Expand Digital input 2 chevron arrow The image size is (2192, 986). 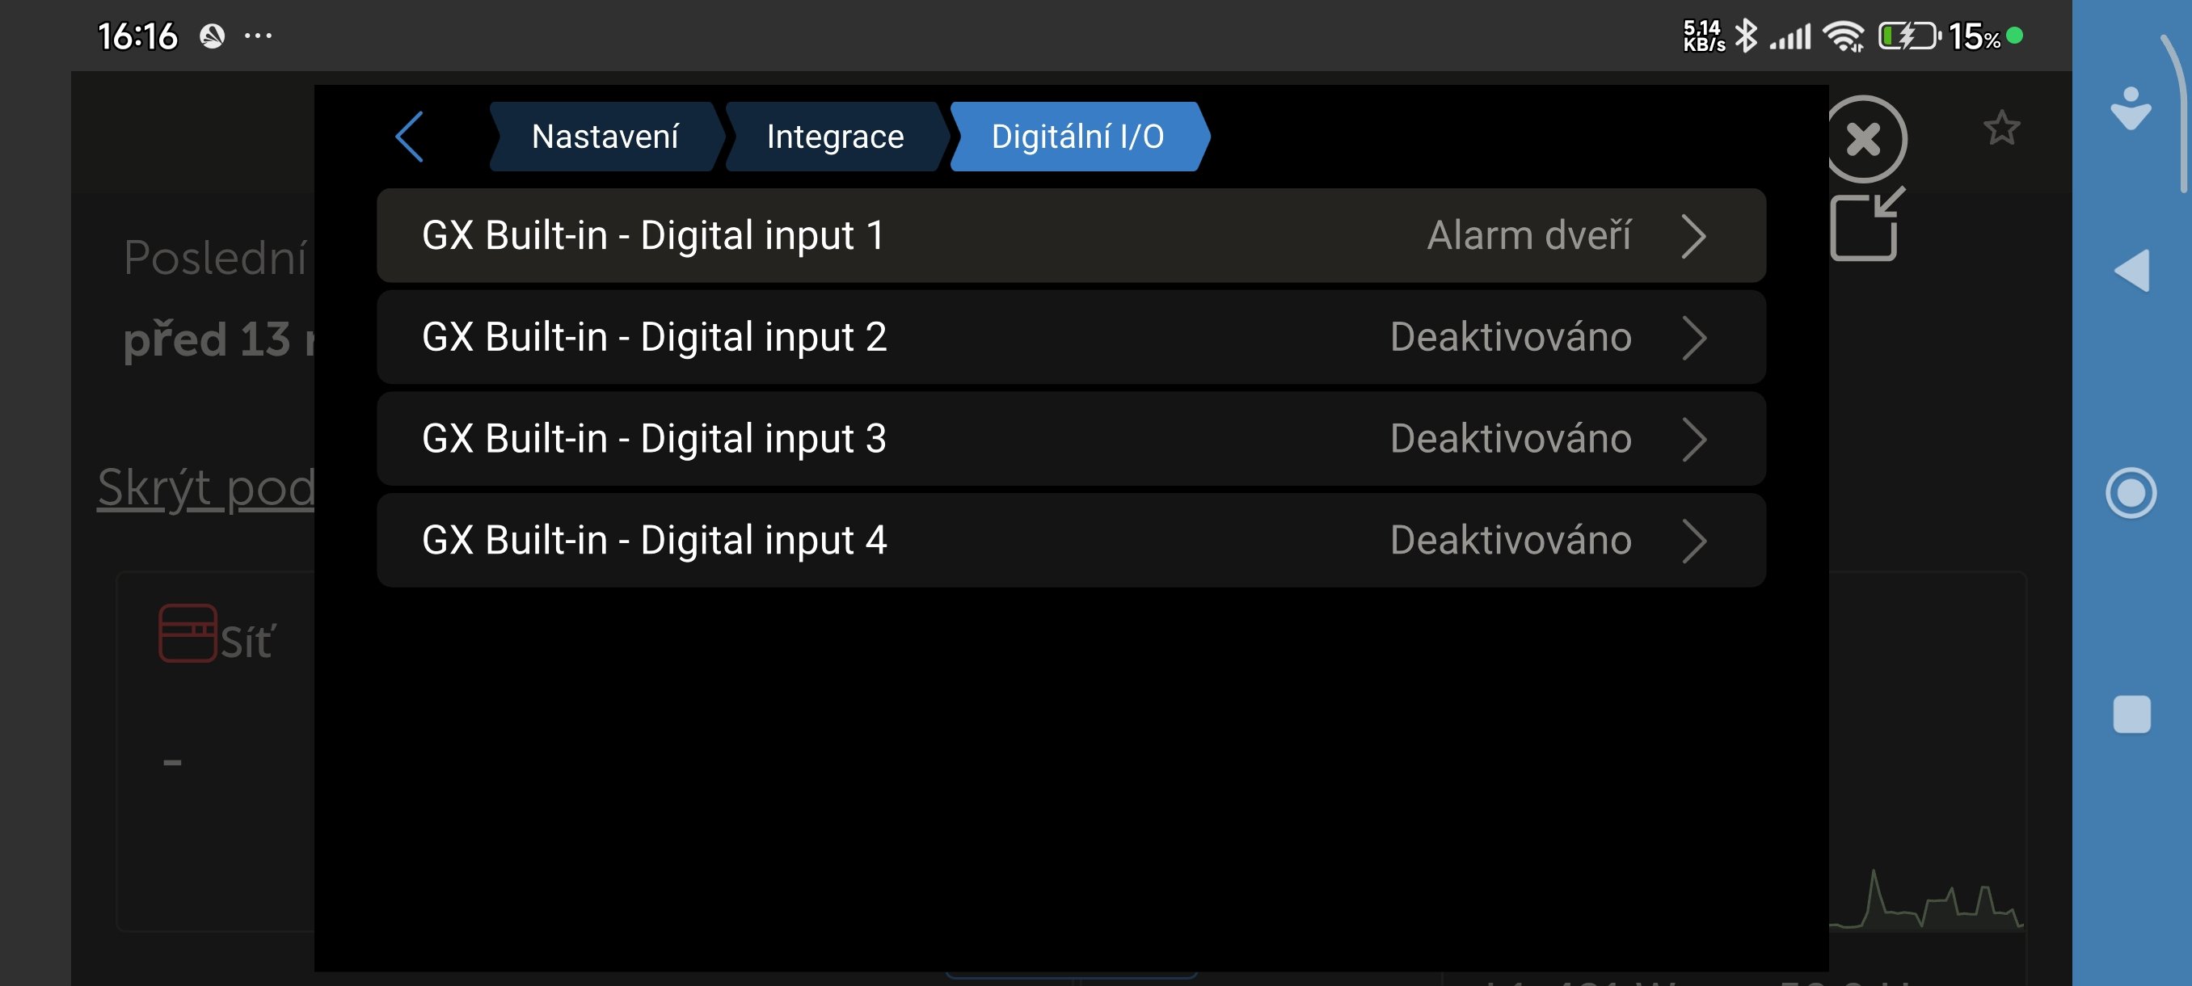1692,338
